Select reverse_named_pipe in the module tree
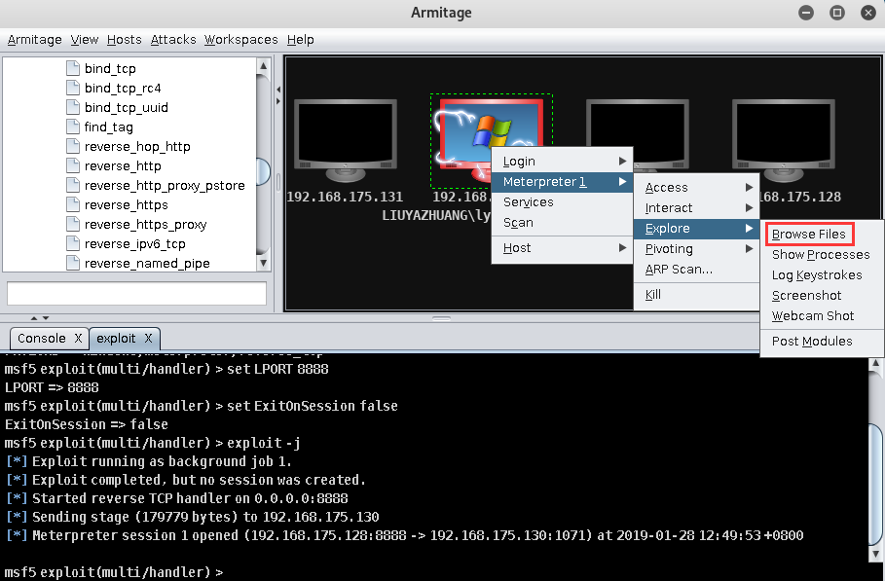The image size is (885, 581). (x=147, y=264)
